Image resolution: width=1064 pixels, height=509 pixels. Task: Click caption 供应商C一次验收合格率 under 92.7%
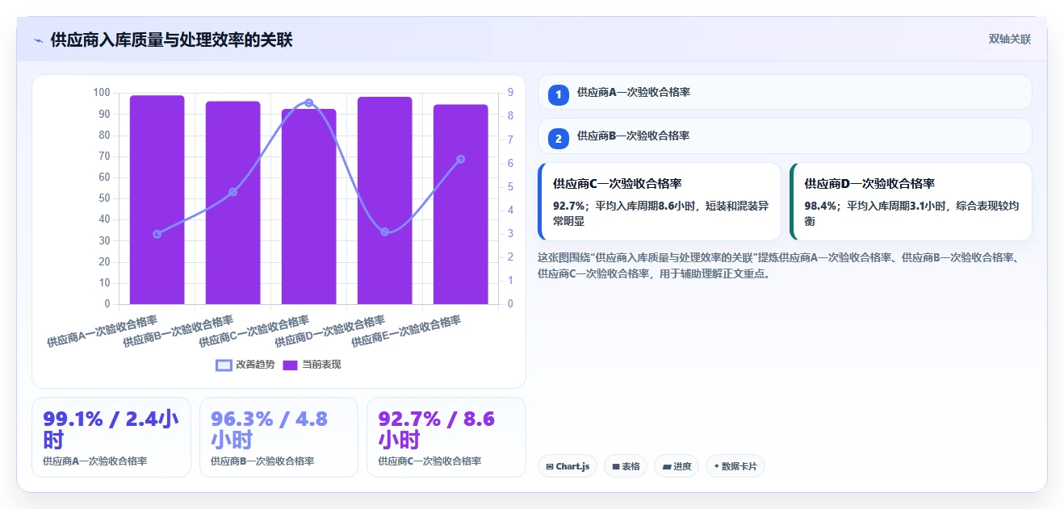point(429,461)
